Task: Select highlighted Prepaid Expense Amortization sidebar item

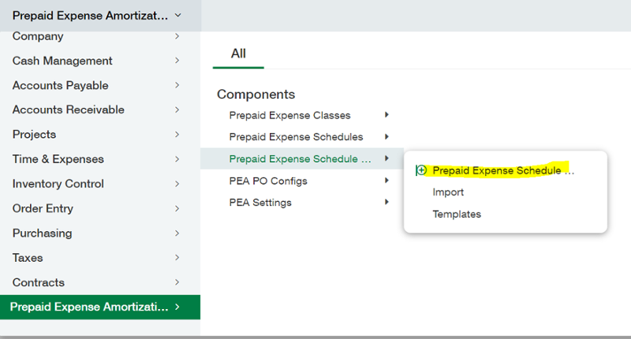Action: pos(89,307)
